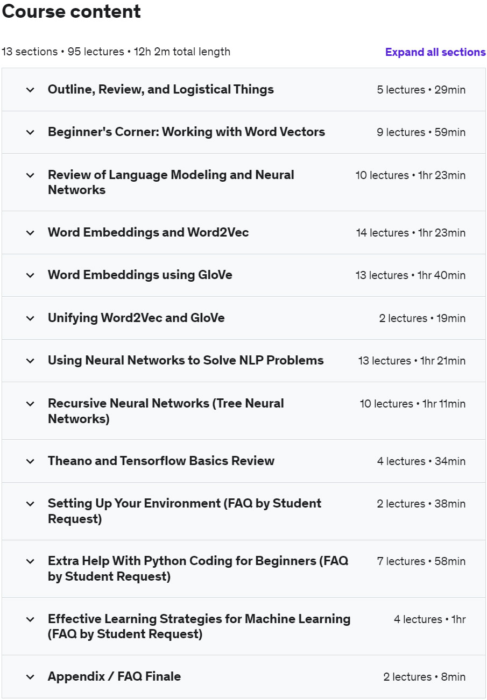The width and height of the screenshot is (487, 700).
Task: Click chevron next to Review of Language Modeling
Action: (30, 175)
